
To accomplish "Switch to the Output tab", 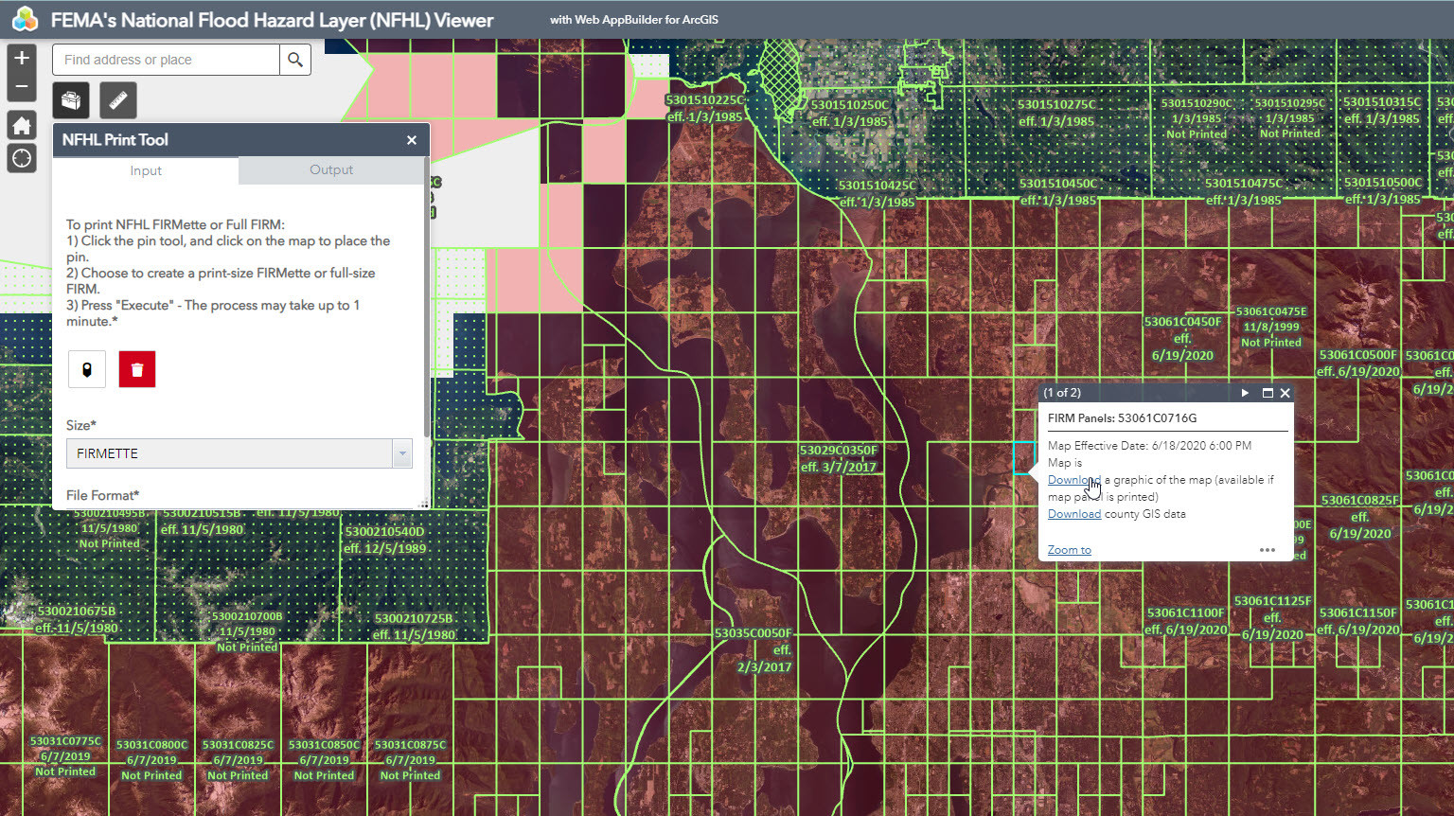I will point(331,170).
